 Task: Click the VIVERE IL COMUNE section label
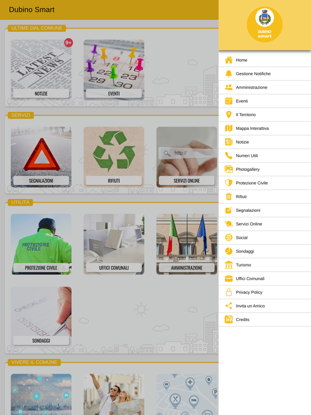(35, 362)
